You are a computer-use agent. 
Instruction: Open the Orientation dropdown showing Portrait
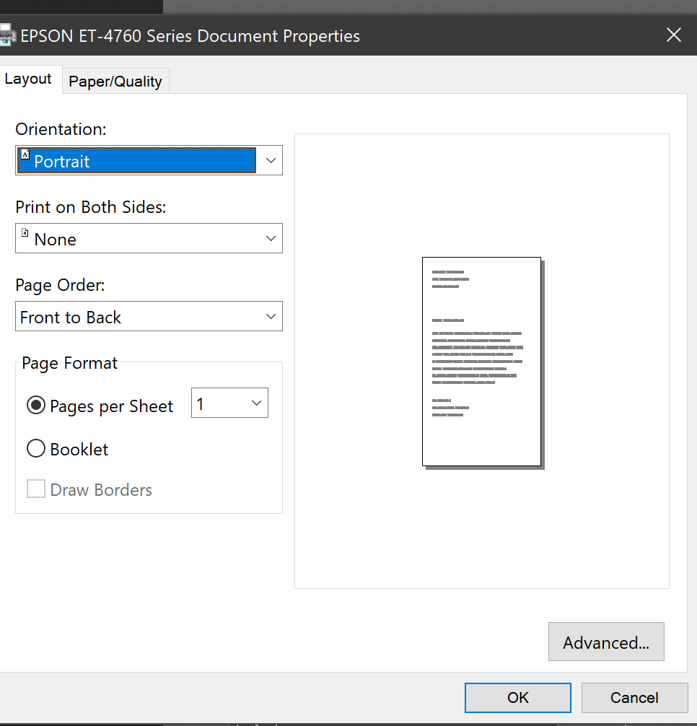[x=149, y=160]
